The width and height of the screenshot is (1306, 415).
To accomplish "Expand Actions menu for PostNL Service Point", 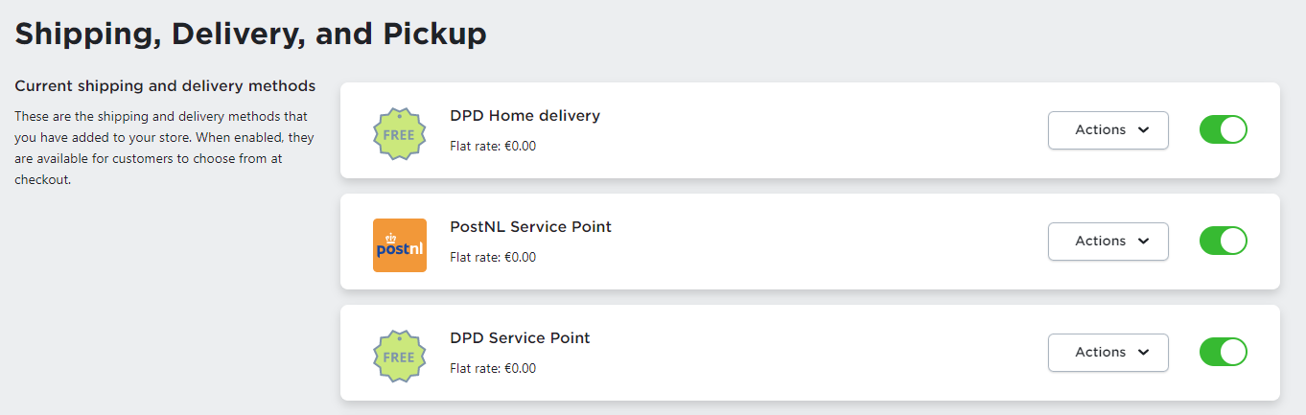I will point(1108,242).
